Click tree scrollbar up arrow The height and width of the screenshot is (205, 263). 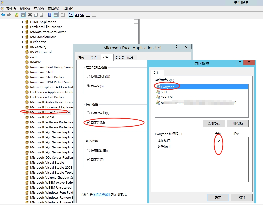point(136,22)
